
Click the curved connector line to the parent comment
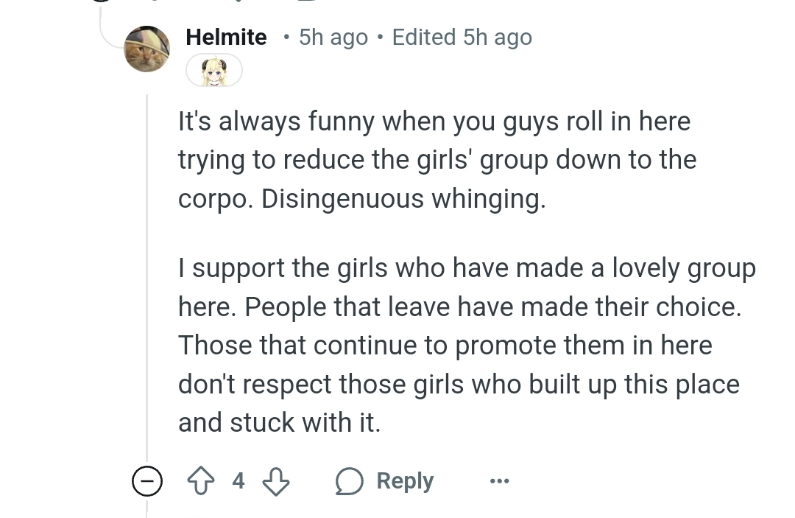coord(110,28)
